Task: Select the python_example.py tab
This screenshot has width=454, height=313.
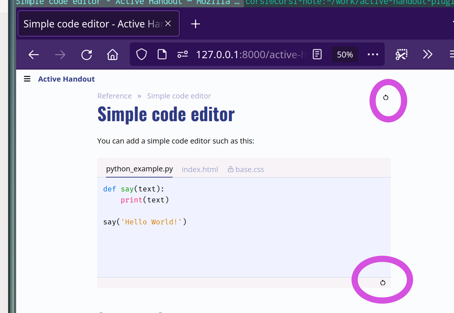Action: pos(139,169)
